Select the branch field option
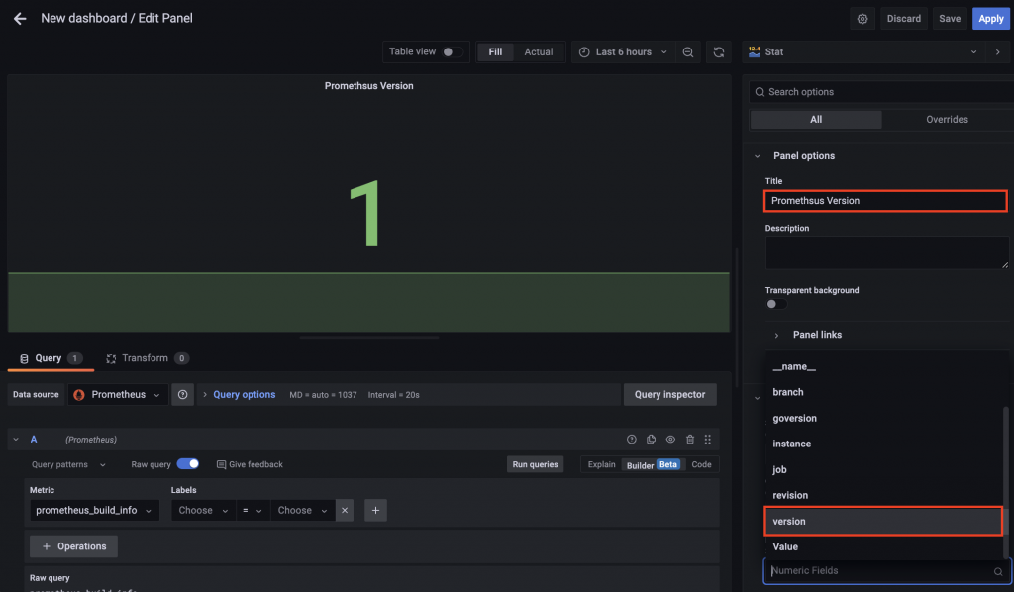 click(883, 392)
